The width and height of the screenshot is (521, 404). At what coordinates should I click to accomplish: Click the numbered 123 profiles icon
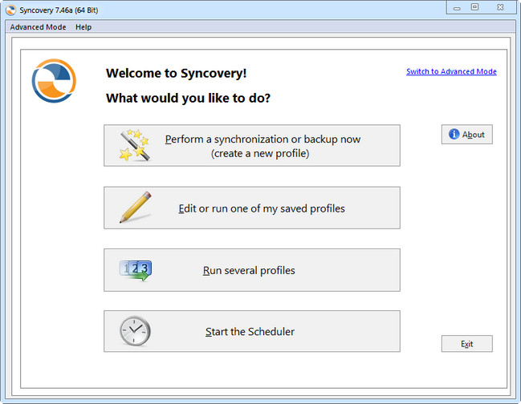point(136,270)
